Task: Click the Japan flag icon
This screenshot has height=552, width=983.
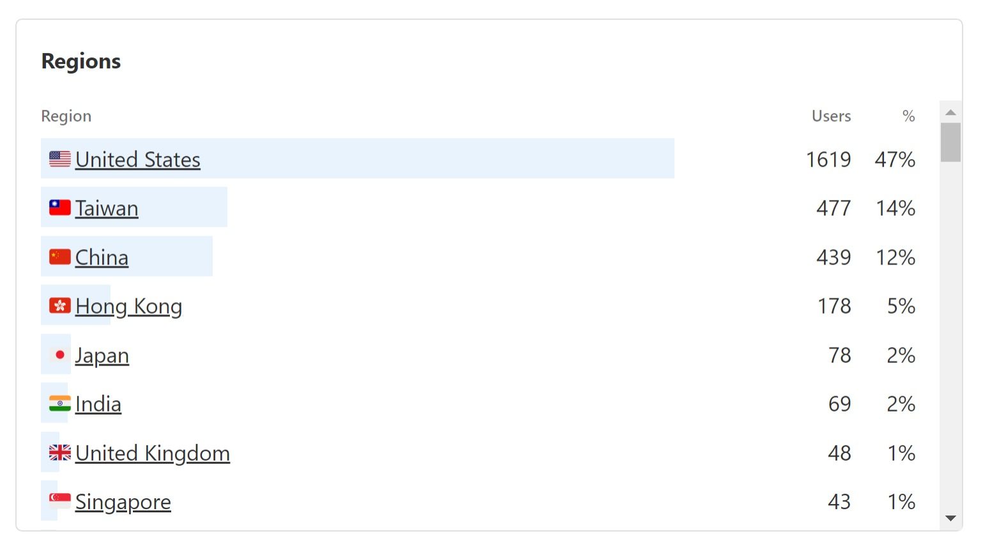Action: pos(60,355)
